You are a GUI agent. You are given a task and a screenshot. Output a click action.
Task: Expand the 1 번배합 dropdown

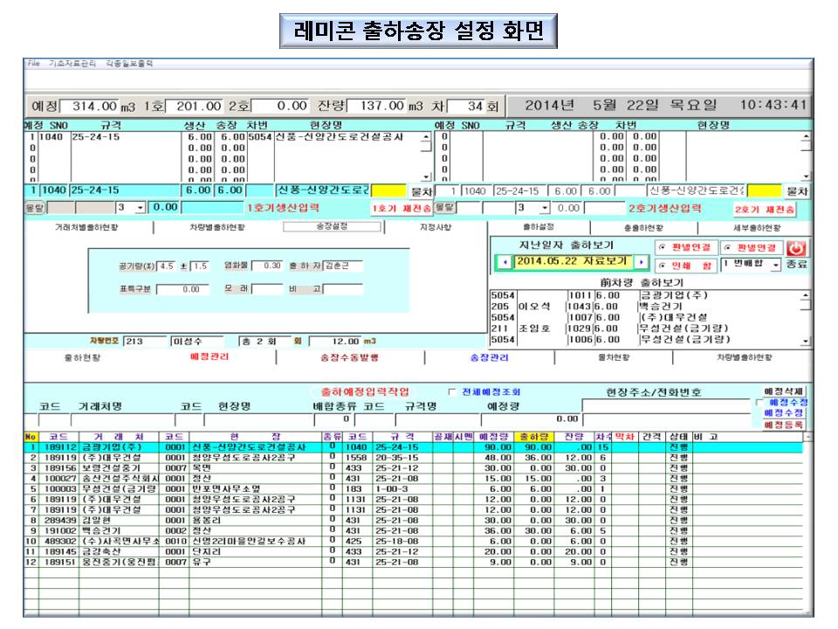[x=775, y=266]
